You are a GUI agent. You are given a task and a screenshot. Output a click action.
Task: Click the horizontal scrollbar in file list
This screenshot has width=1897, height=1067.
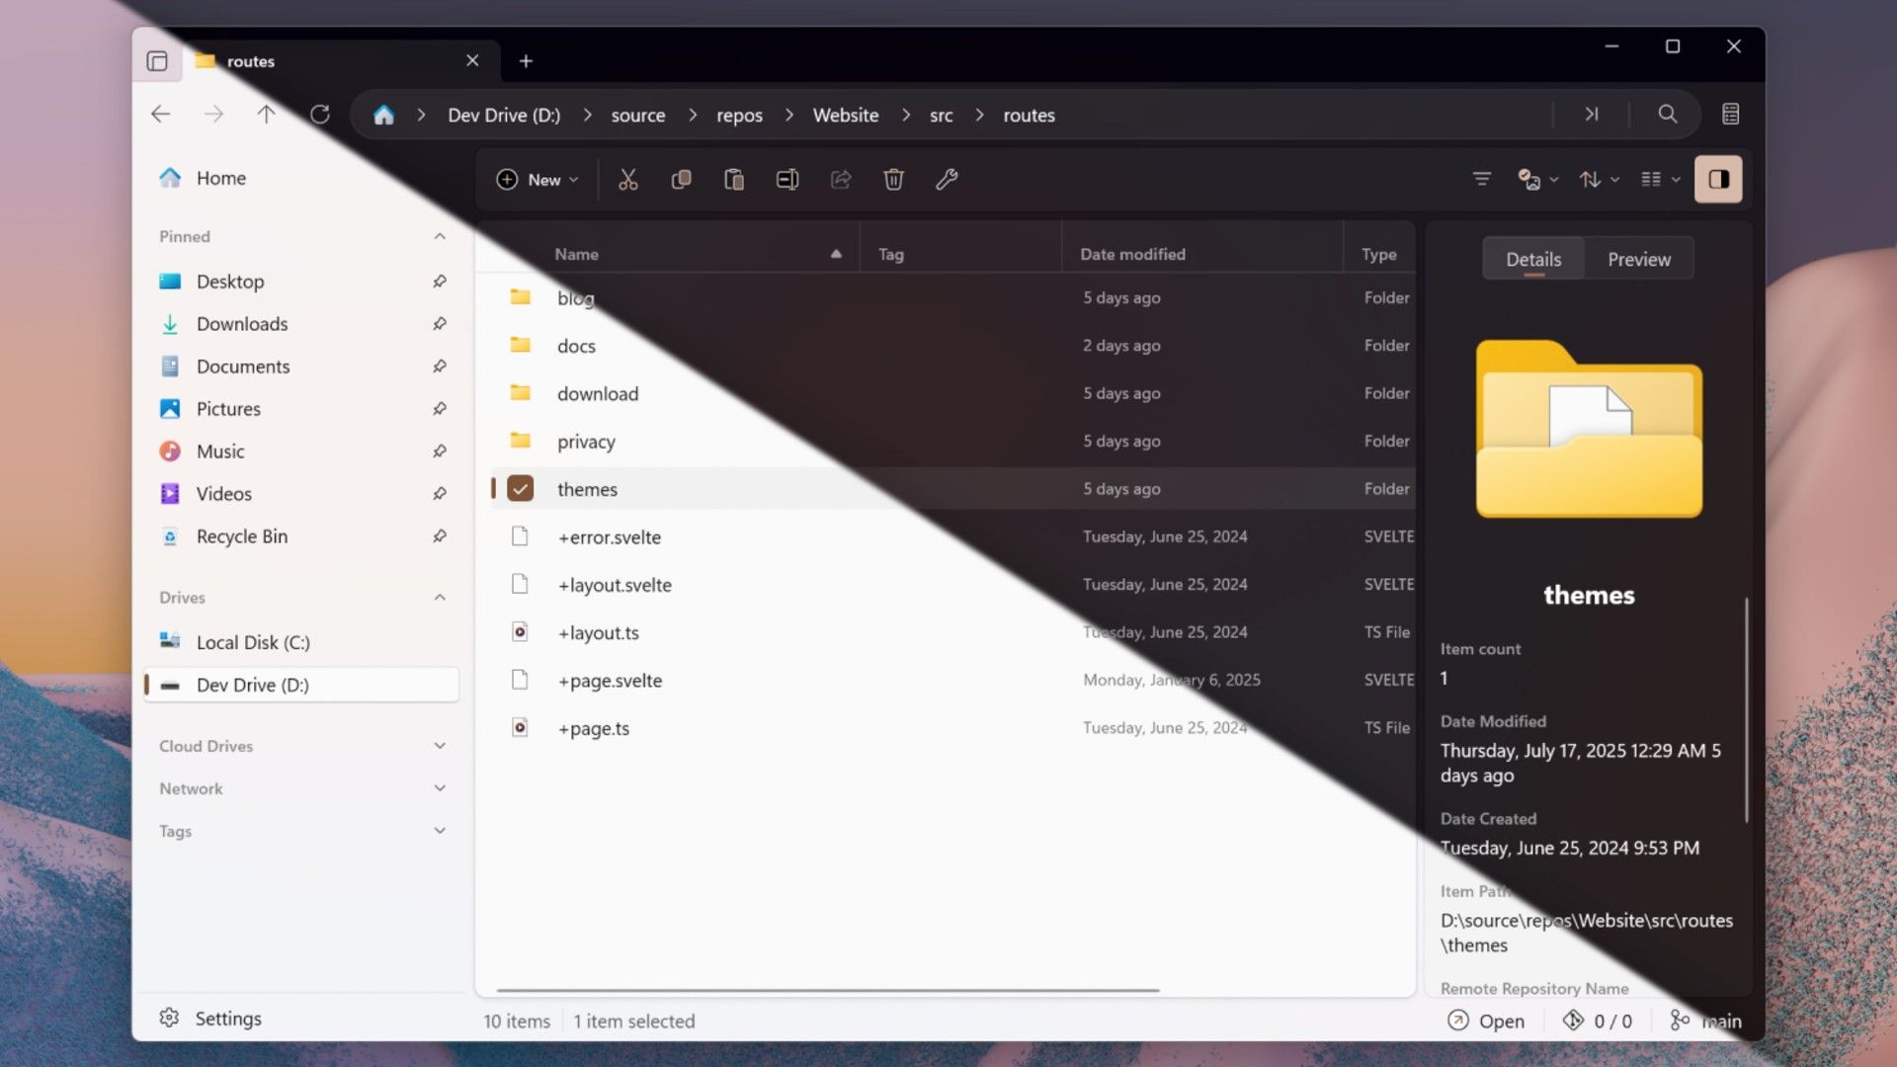[828, 990]
